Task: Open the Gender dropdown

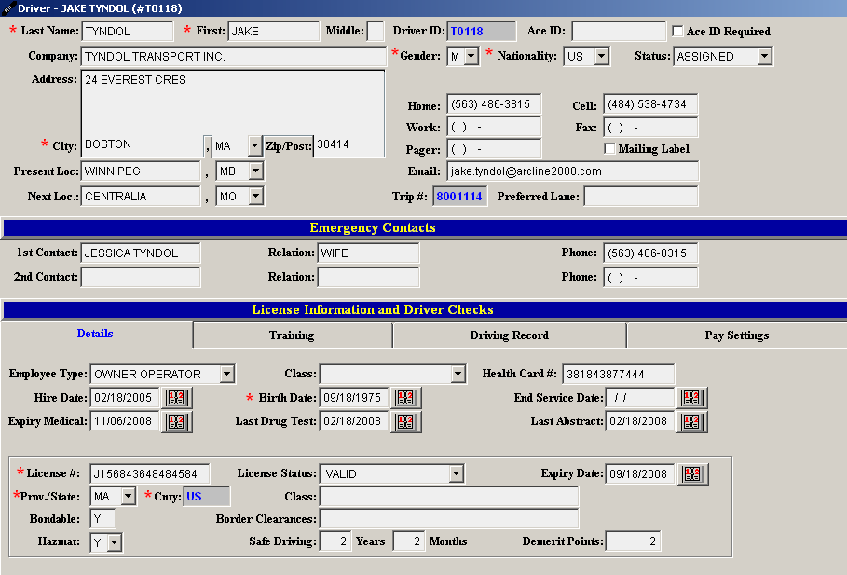Action: coord(471,56)
